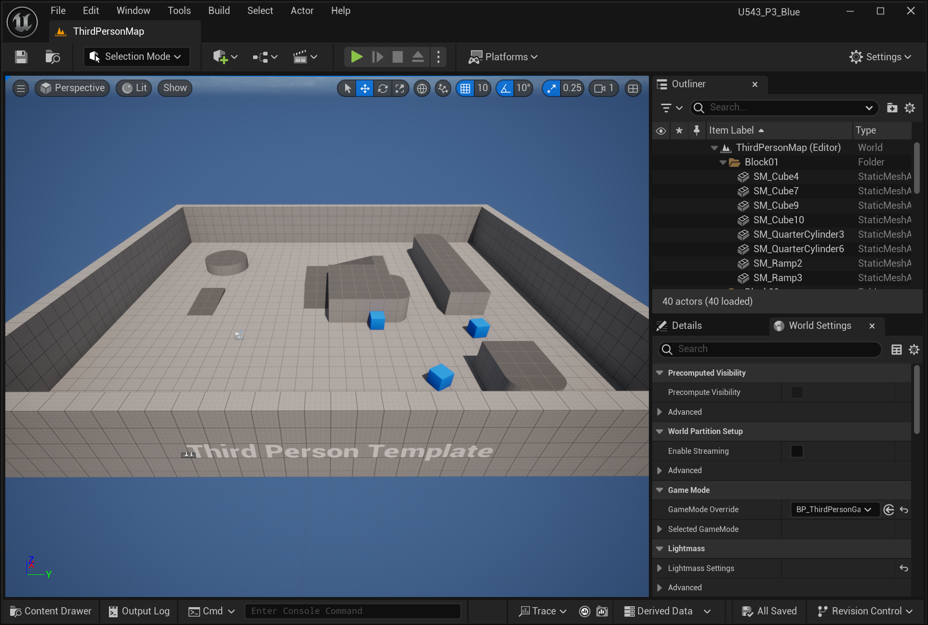This screenshot has width=928, height=625.
Task: Create new folder in Outliner
Action: (892, 108)
